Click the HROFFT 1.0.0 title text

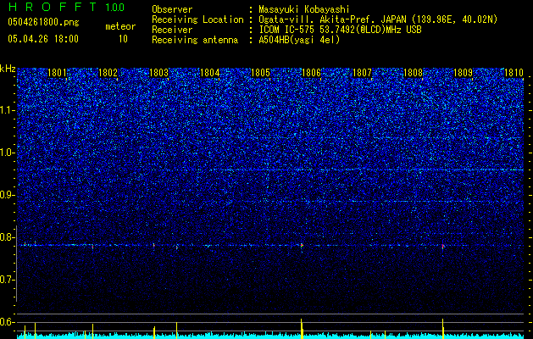pyautogui.click(x=66, y=7)
